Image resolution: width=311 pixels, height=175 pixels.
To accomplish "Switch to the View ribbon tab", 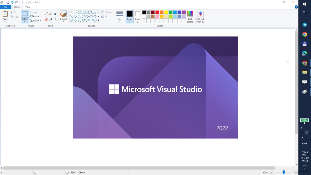I will click(27, 7).
